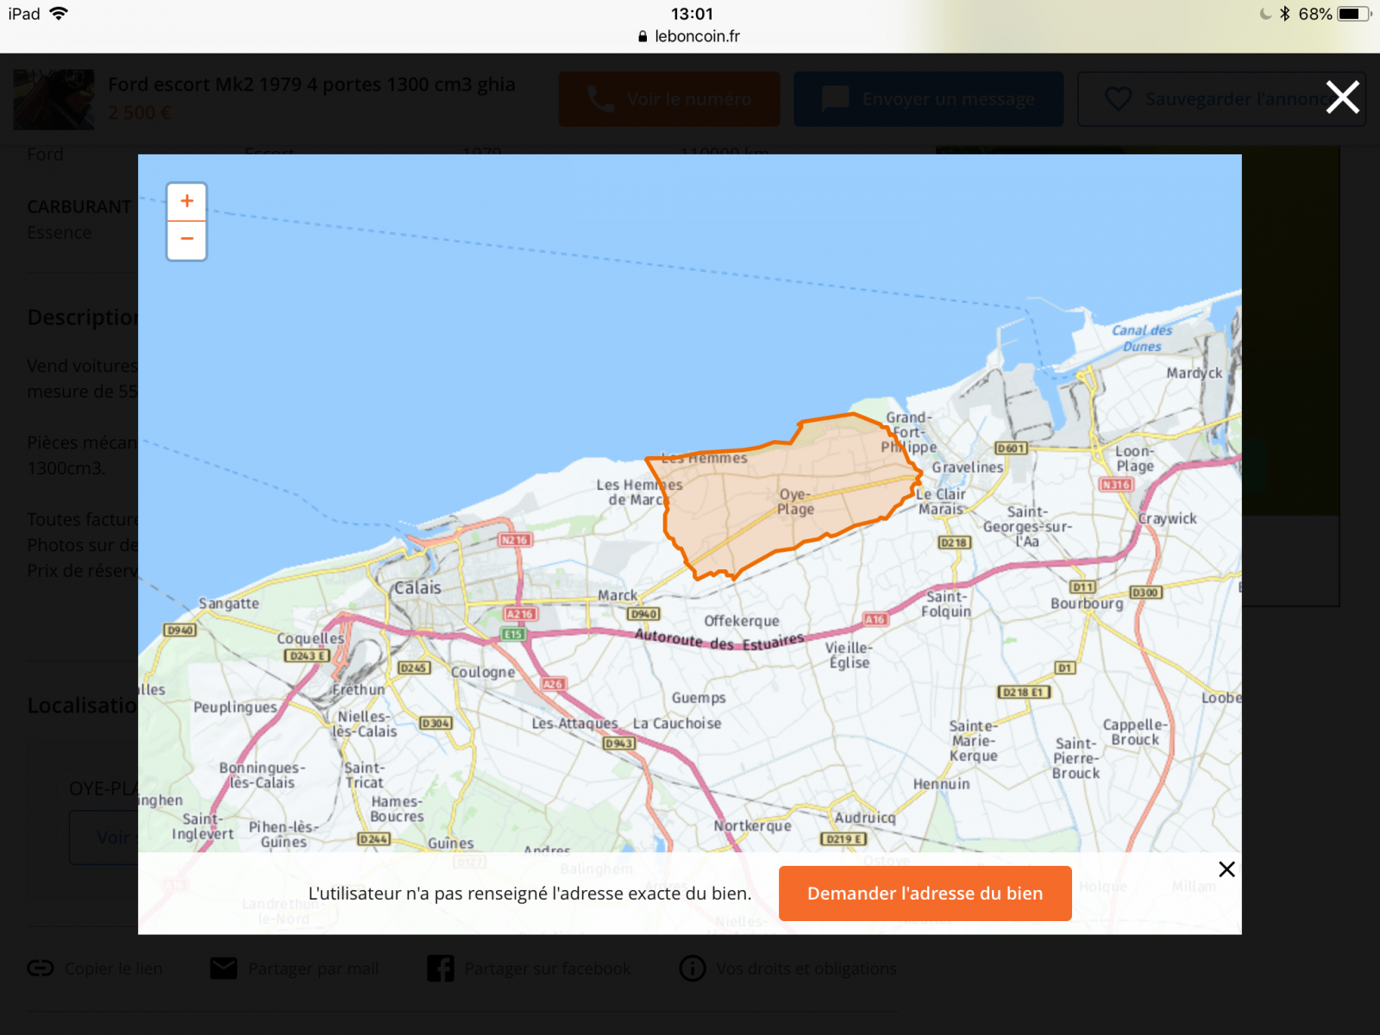Viewport: 1380px width, 1035px height.
Task: Close the map overlay with the large white X
Action: (x=1342, y=97)
